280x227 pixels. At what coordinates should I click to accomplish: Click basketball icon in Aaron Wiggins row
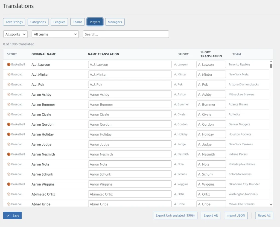point(8,184)
